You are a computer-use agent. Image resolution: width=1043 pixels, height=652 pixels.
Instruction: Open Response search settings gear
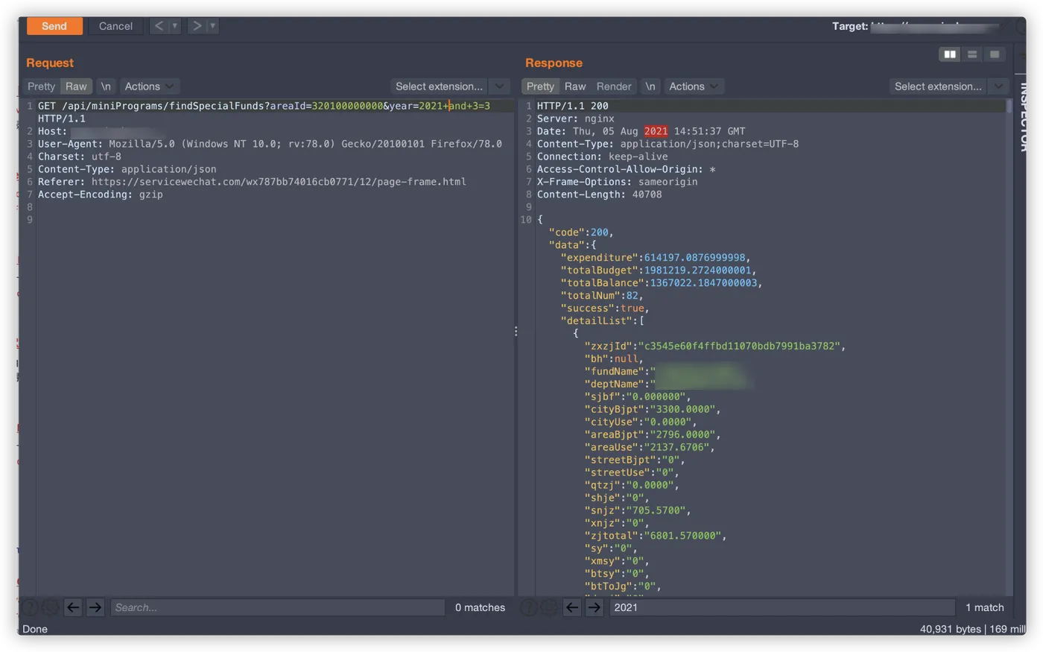tap(550, 607)
